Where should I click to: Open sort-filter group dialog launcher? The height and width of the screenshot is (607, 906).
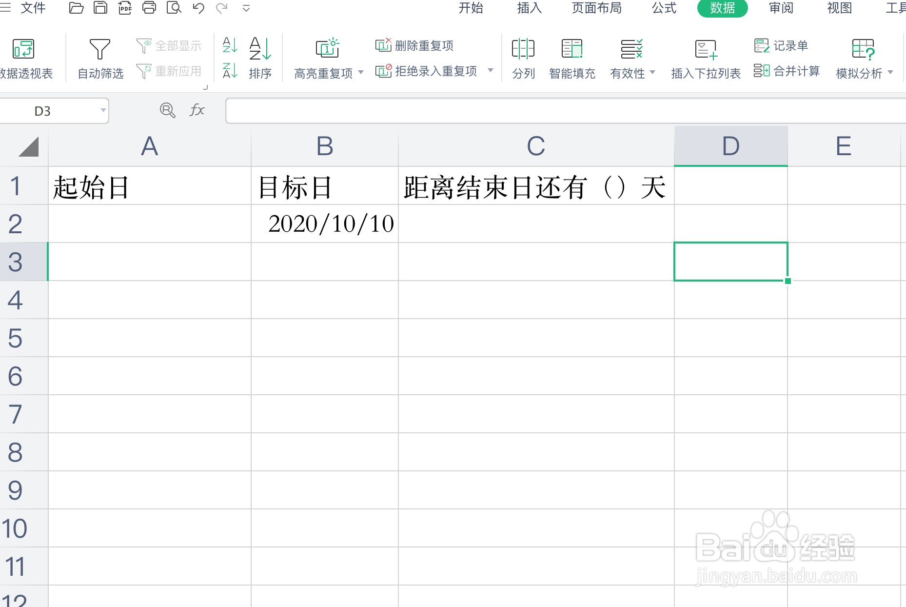click(x=205, y=87)
